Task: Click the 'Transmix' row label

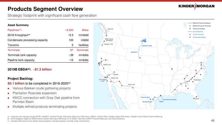Action: [13, 45]
